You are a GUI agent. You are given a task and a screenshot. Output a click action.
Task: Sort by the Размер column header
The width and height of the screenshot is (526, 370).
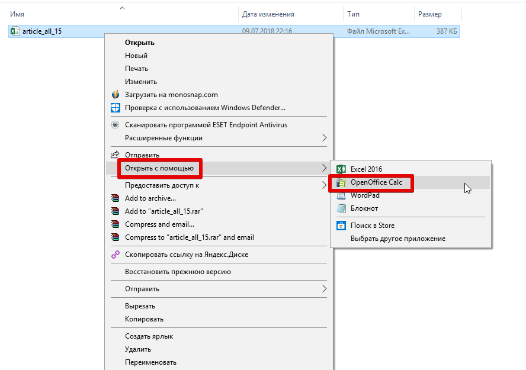pyautogui.click(x=429, y=14)
